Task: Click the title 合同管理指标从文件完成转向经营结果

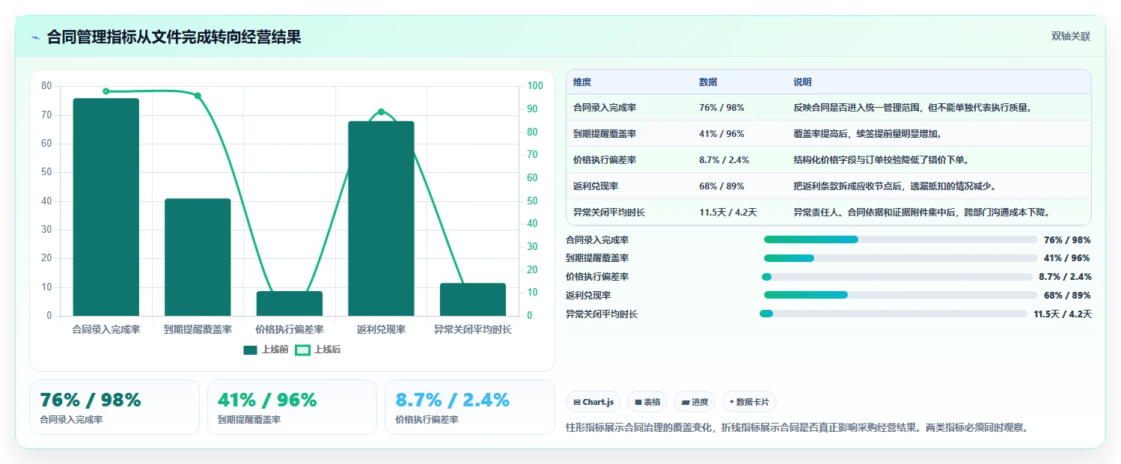Action: coord(174,37)
